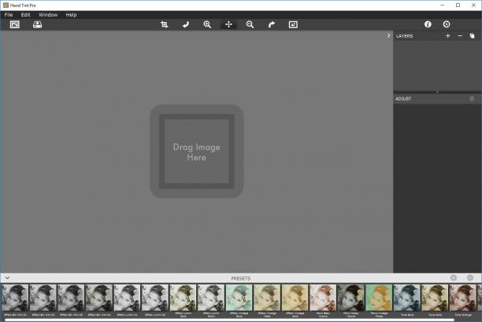Click the Zoom Out magnifier
This screenshot has height=322, width=482.
coord(250,24)
